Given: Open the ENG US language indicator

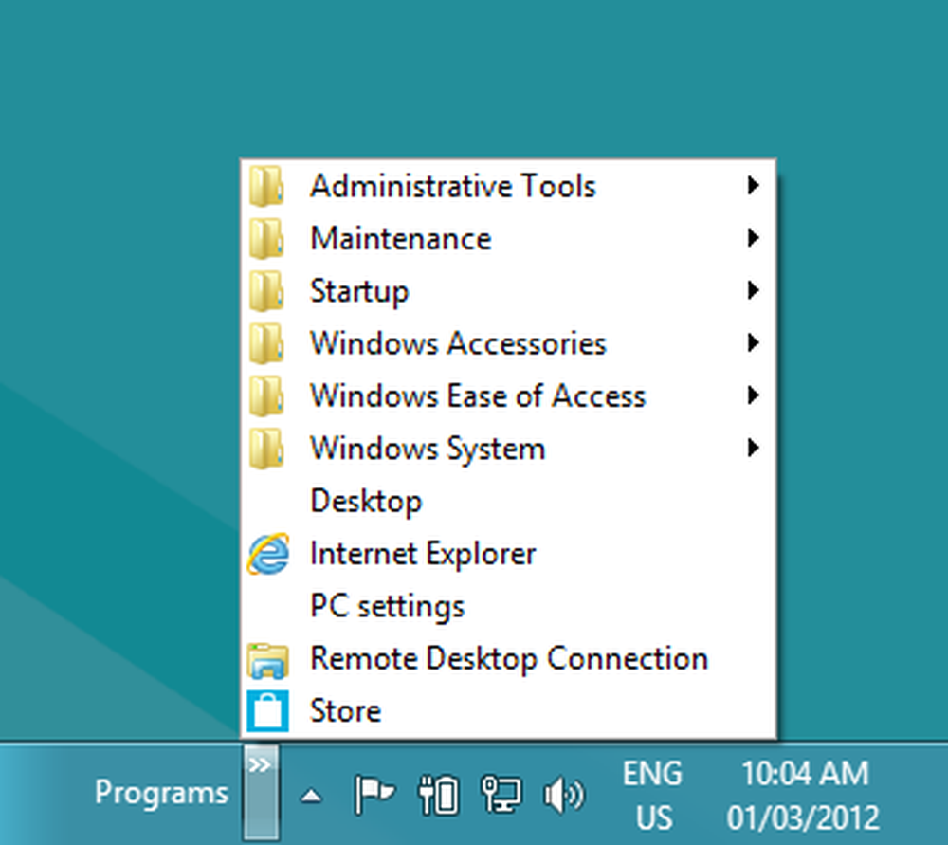Looking at the screenshot, I should (x=653, y=795).
